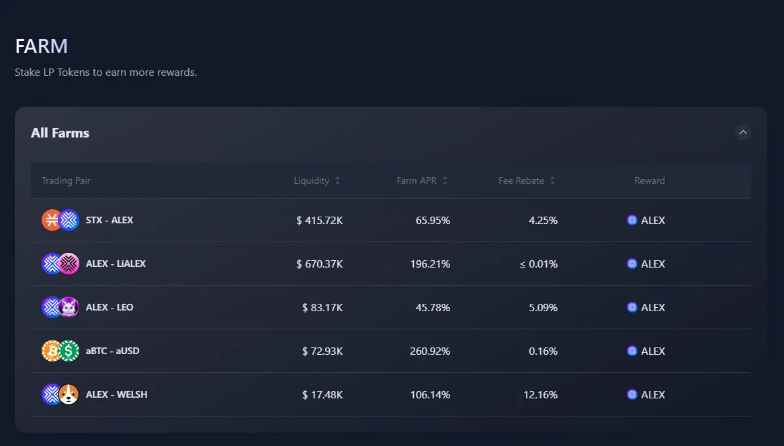Click the aBTC bitcoin token icon
Screen dimensions: 784x446
(51, 351)
